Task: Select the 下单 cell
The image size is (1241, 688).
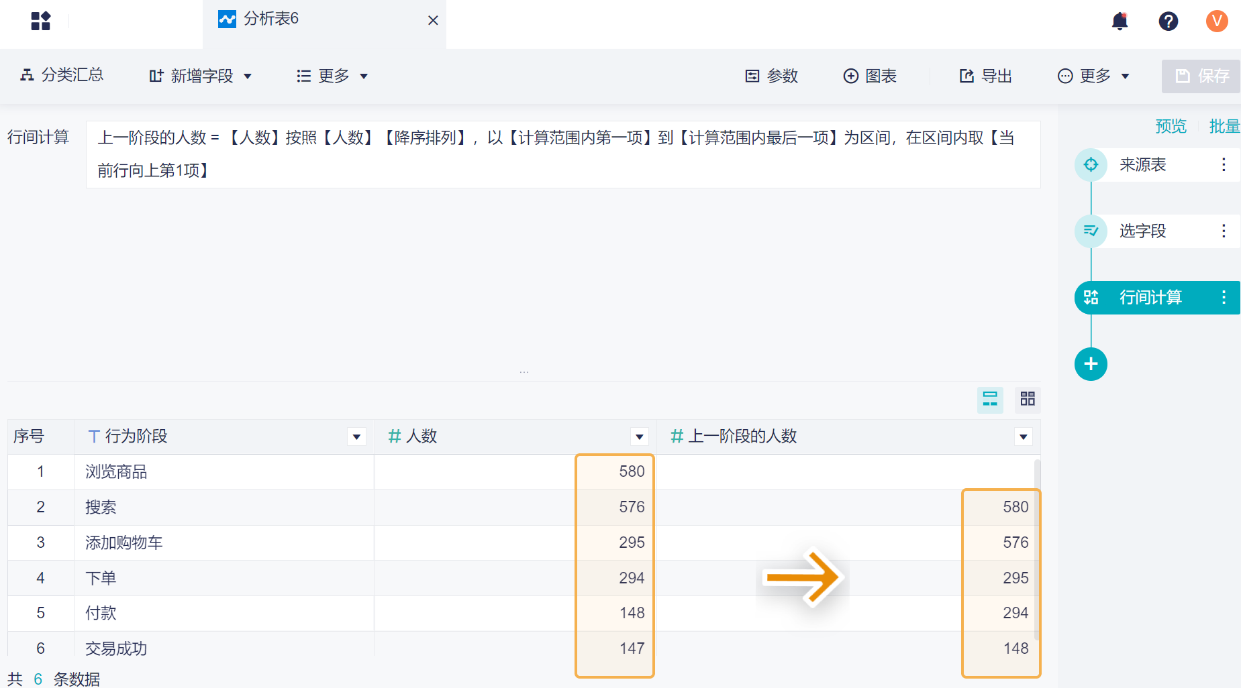Action: 224,578
